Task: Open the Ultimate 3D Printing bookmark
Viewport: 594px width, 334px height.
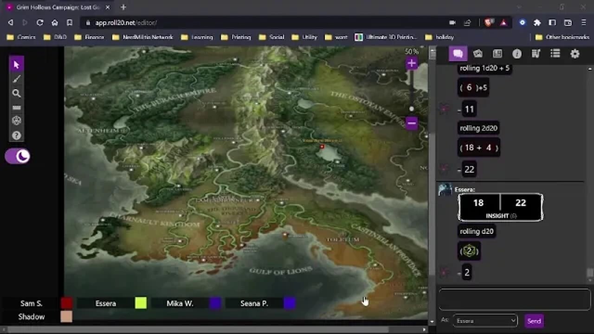Action: (386, 37)
